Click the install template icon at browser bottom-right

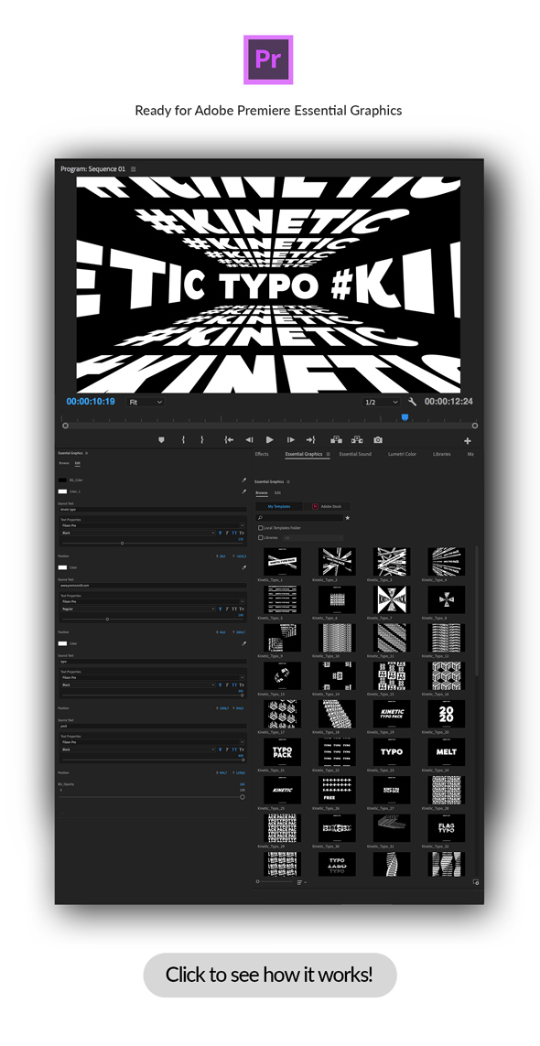pyautogui.click(x=476, y=882)
